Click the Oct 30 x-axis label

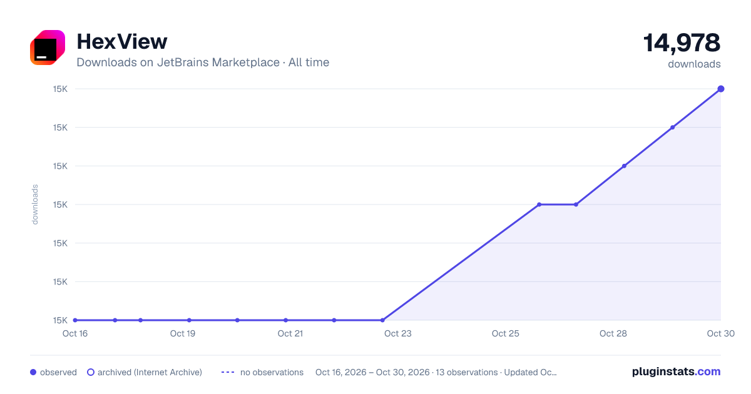pyautogui.click(x=721, y=333)
